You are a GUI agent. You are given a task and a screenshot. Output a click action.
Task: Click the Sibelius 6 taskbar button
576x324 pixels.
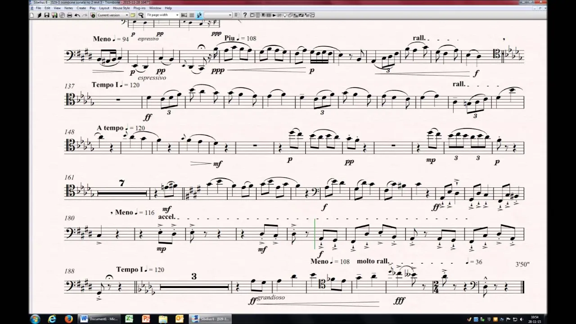coord(210,319)
